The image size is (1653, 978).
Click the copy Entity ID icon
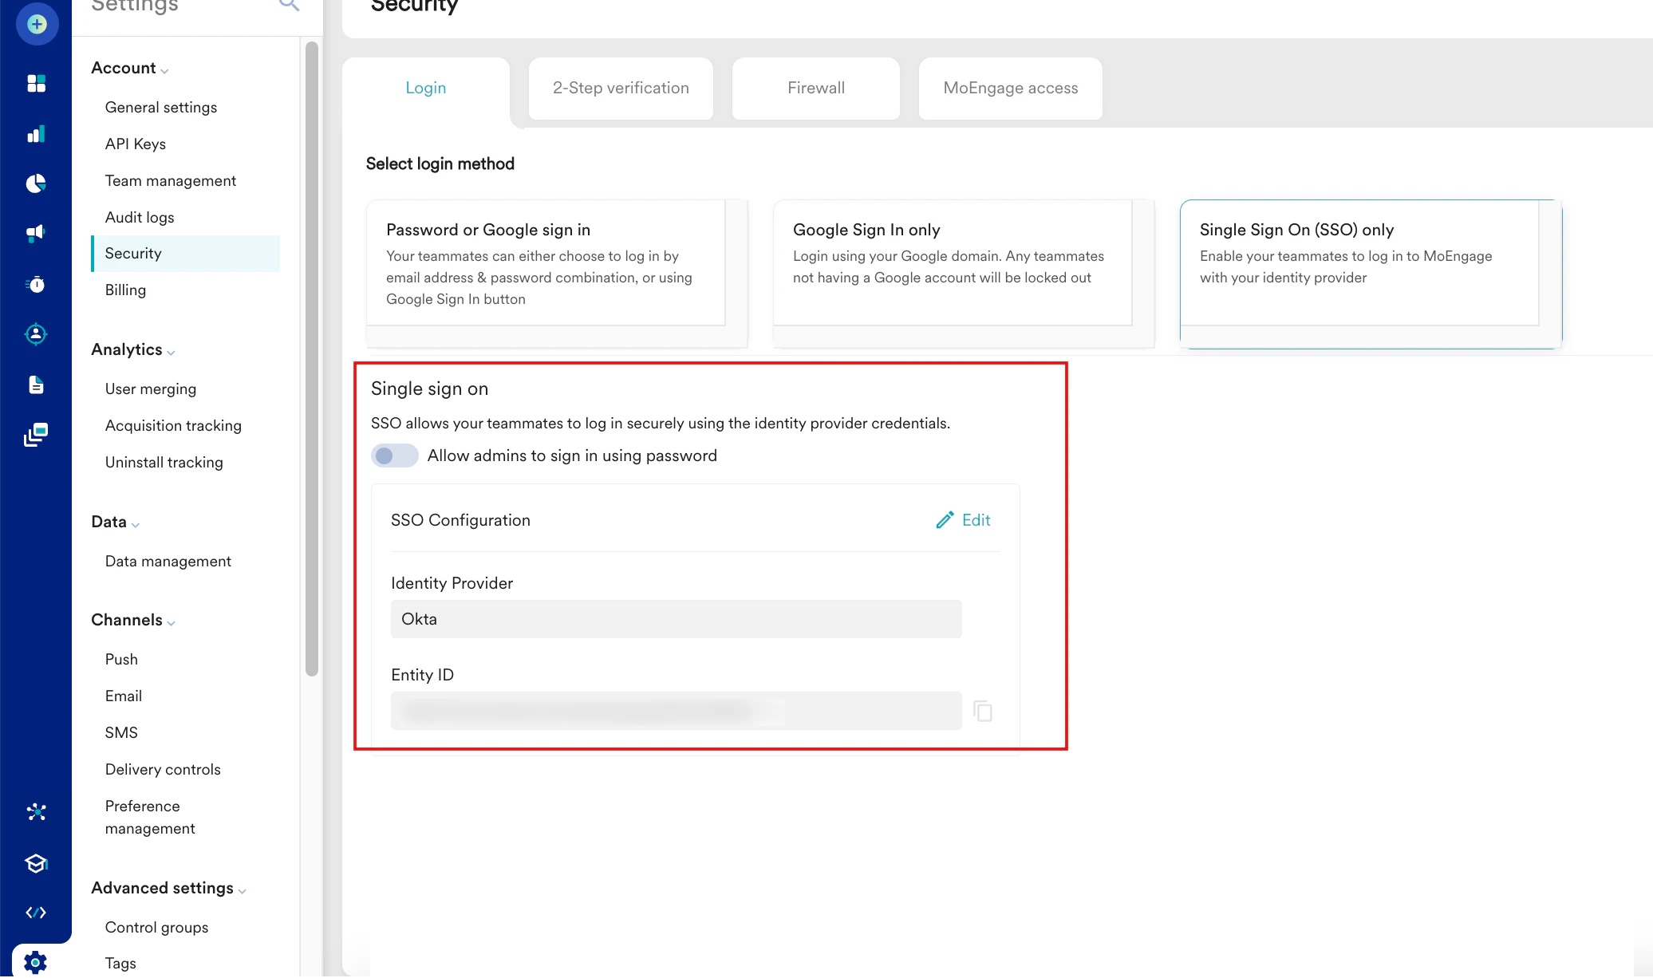[983, 711]
